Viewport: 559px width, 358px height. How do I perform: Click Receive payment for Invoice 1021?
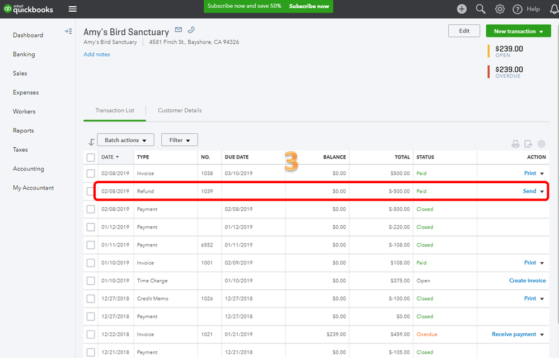pyautogui.click(x=514, y=334)
